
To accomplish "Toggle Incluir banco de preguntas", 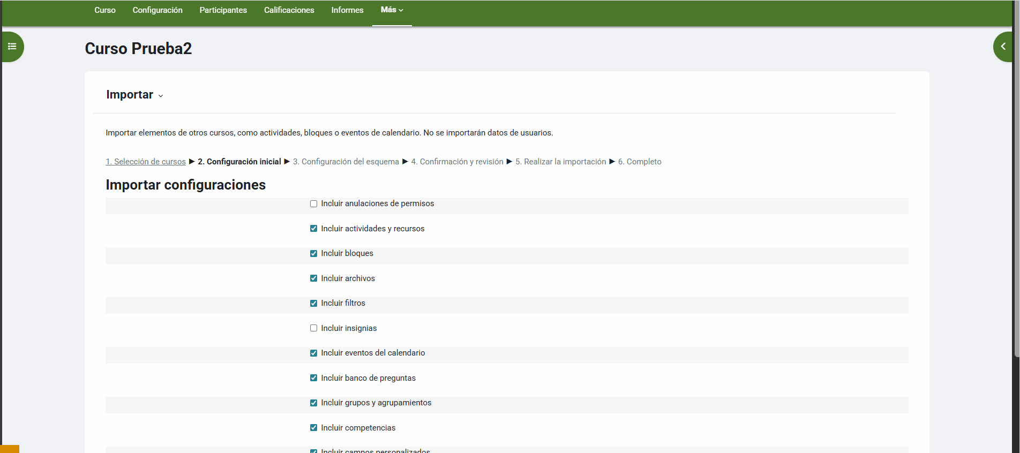I will pyautogui.click(x=314, y=378).
